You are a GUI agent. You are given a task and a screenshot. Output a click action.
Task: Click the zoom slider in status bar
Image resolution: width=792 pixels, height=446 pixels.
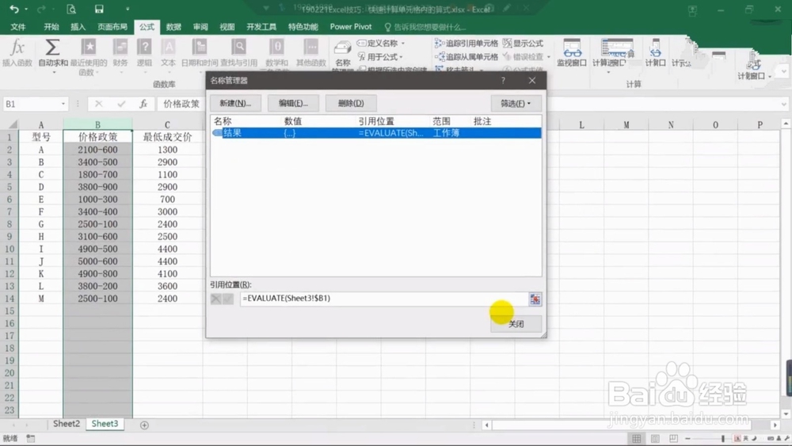click(x=722, y=438)
